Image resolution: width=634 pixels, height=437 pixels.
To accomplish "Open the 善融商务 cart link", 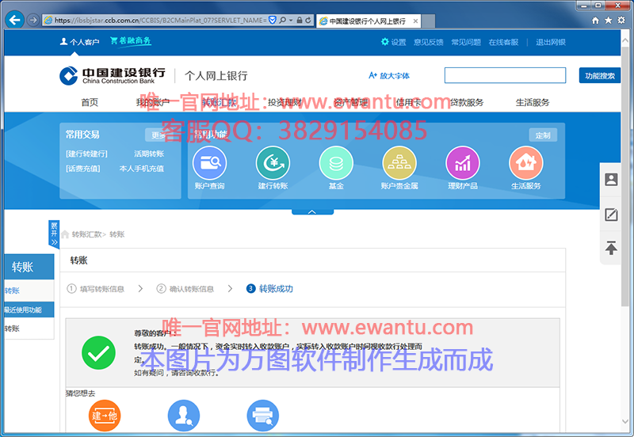I will (x=131, y=41).
